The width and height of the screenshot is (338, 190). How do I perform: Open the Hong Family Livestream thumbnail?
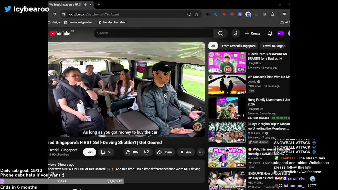[x=227, y=108]
